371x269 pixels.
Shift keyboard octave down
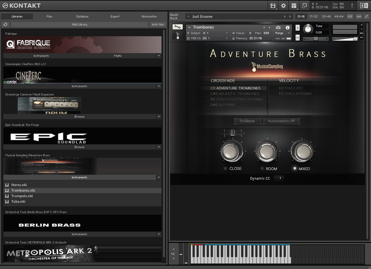[x=174, y=259]
